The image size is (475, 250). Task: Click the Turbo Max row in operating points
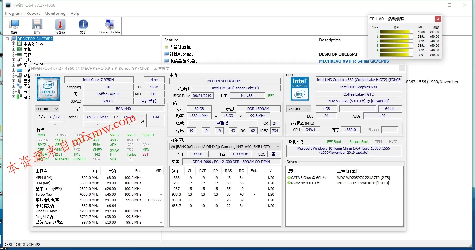coord(98,194)
